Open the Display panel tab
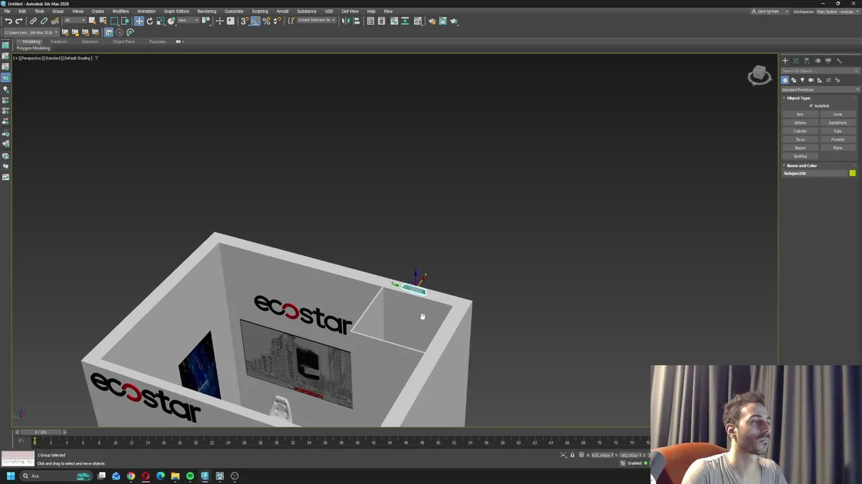 click(828, 61)
